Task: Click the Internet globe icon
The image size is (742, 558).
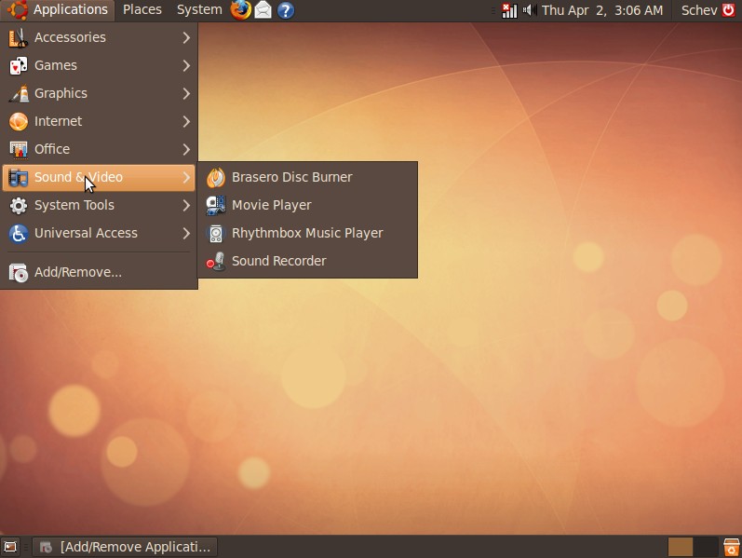Action: click(19, 122)
